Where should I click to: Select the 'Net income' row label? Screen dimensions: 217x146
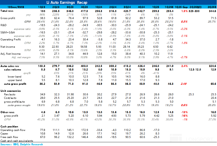click(x=8, y=47)
